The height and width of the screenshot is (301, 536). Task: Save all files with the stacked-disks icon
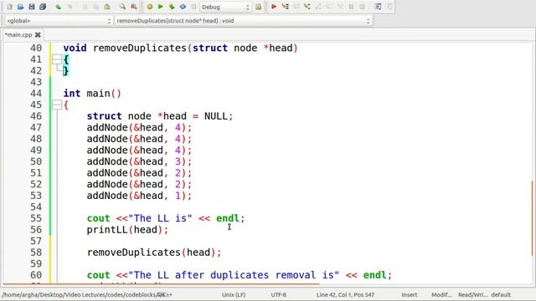tap(43, 7)
